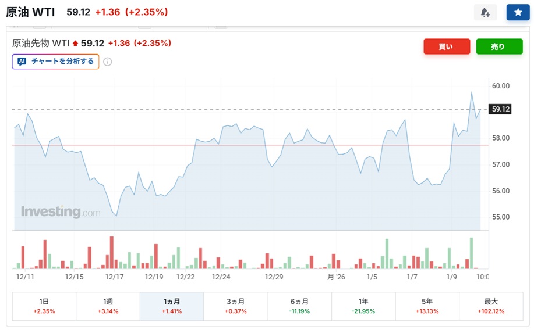Viewport: 534px width, 330px height.
Task: Click the alert bell icon
Action: click(485, 12)
